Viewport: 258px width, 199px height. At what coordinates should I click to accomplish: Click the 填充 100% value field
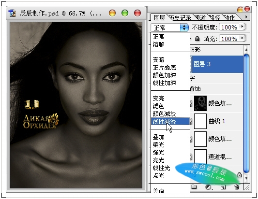[229, 39]
